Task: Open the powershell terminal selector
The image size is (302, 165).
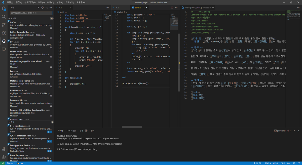Action: point(280,131)
